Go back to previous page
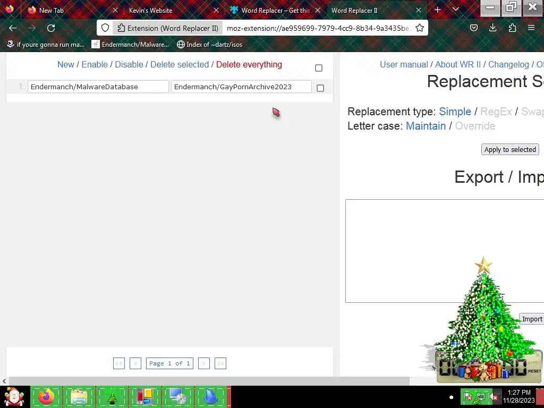Image resolution: width=544 pixels, height=408 pixels. coord(13,28)
